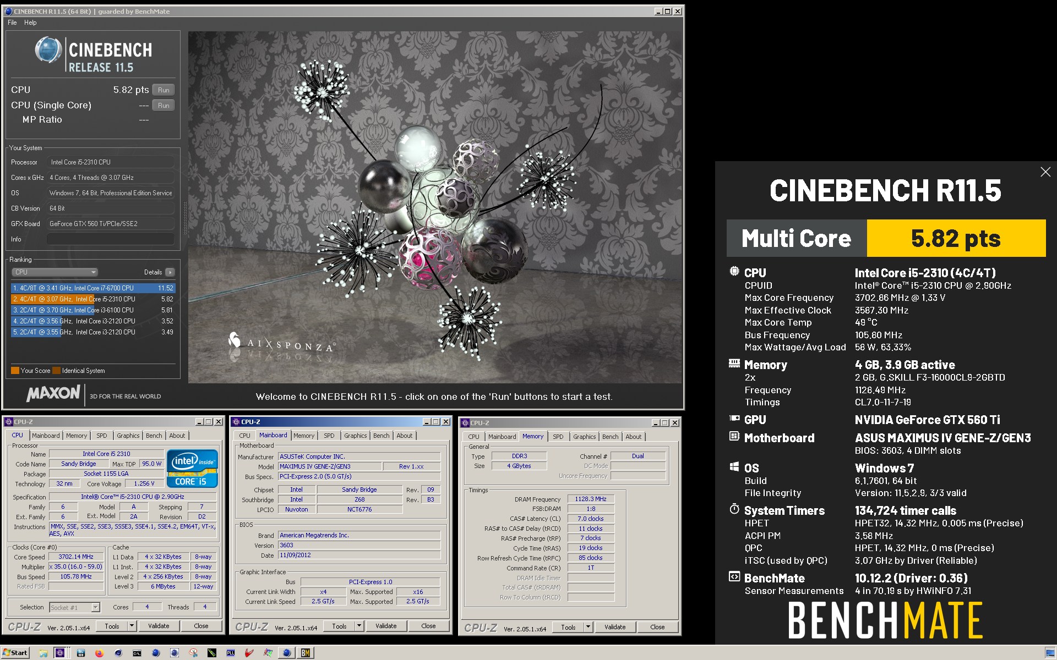Open the Windows Start menu

15,653
